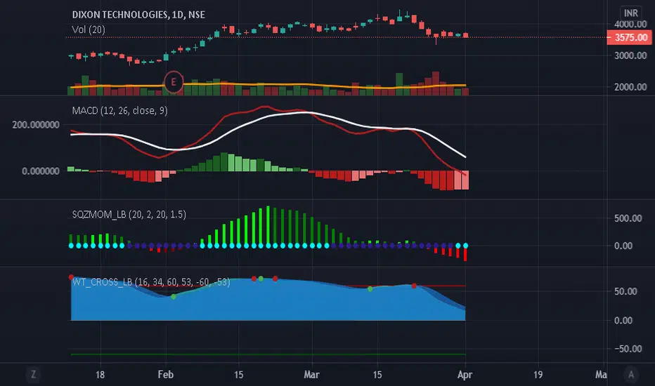The image size is (655, 386).
Task: Click the 50.00 WaveTrend scale label
Action: 625,291
